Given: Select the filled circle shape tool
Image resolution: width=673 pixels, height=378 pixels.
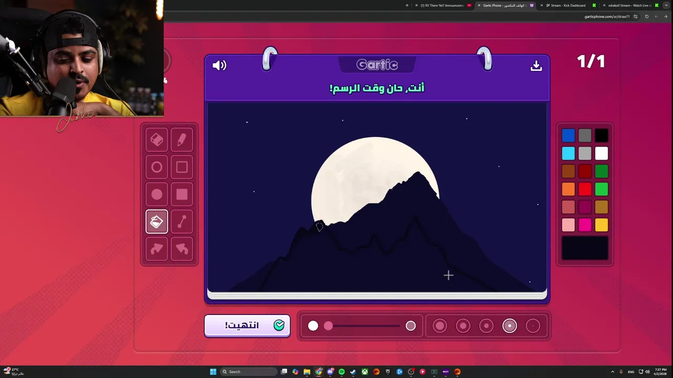Looking at the screenshot, I should [157, 194].
